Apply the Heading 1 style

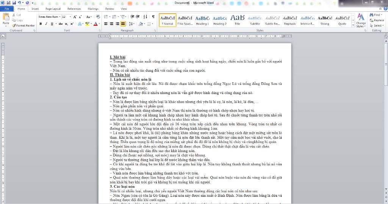(x=202, y=20)
